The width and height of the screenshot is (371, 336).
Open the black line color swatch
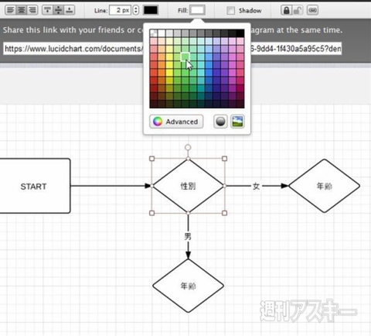pos(151,10)
